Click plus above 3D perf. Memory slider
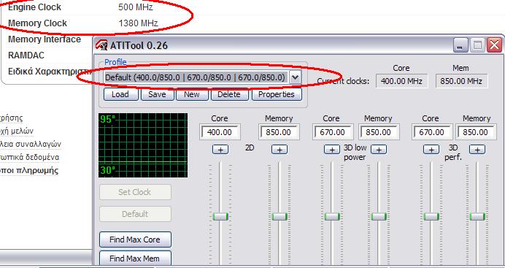The height and width of the screenshot is (268, 505). [477, 150]
